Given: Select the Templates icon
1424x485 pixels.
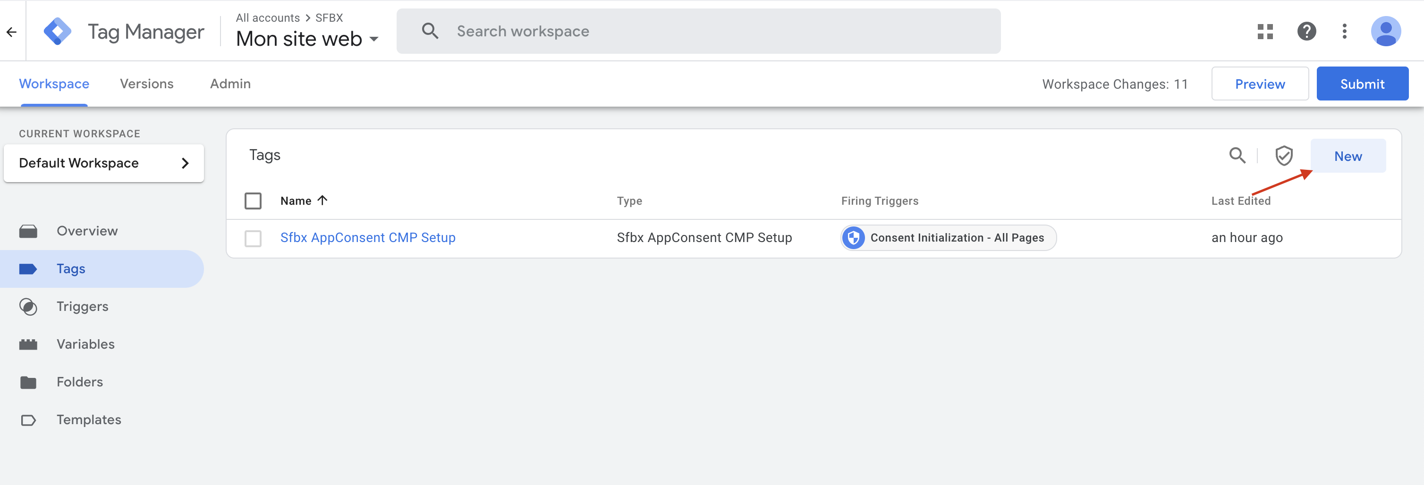Looking at the screenshot, I should 28,419.
